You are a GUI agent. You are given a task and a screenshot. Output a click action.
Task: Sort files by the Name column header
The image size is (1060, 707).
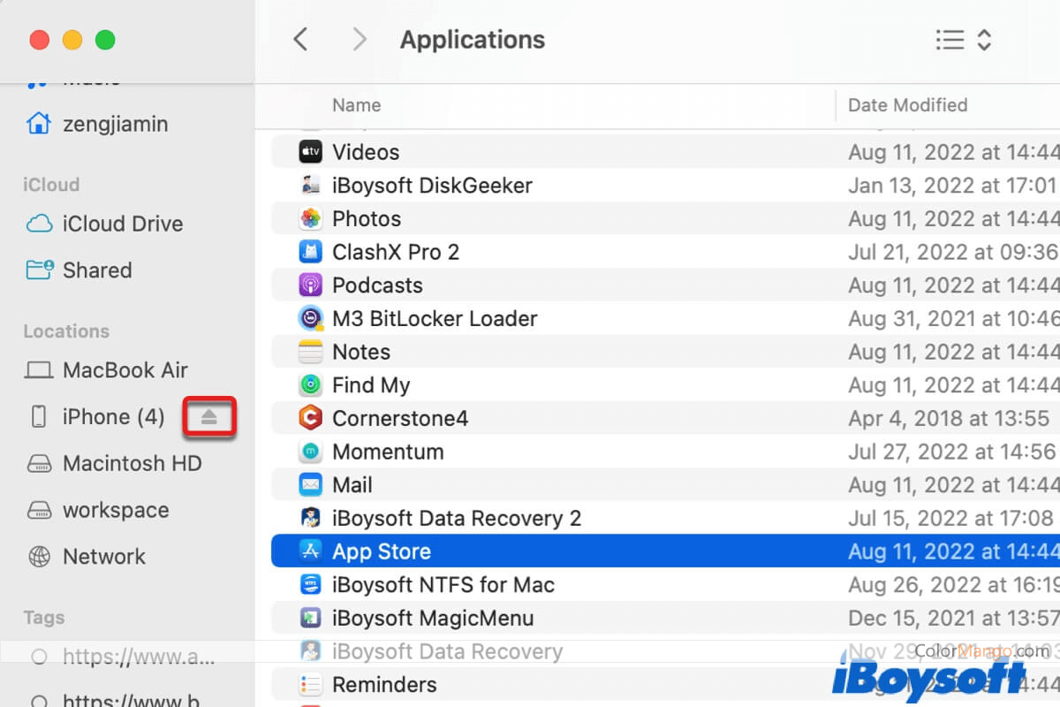pyautogui.click(x=356, y=105)
